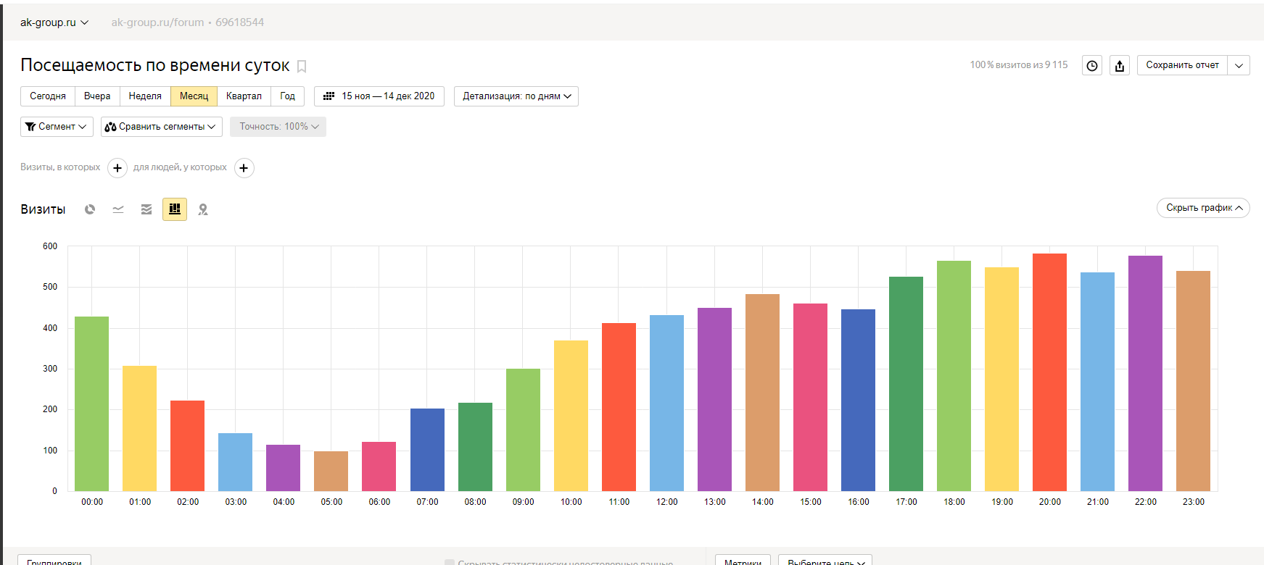Viewport: 1264px width, 565px height.
Task: Click the Сохранить отчет button
Action: (x=1182, y=65)
